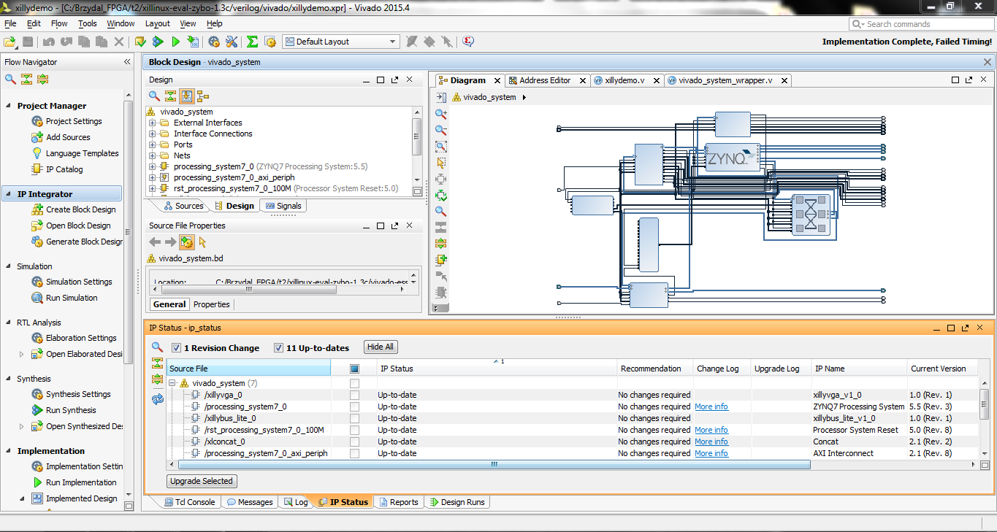Zoom out on the block diagram

pyautogui.click(x=440, y=130)
